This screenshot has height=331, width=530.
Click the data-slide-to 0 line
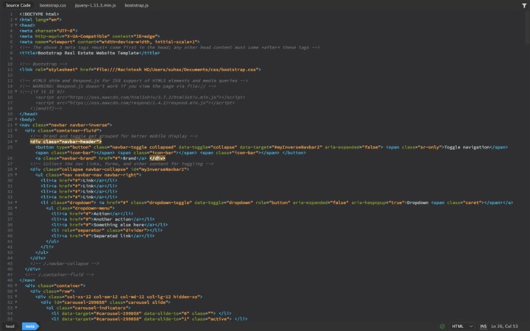tap(141, 313)
